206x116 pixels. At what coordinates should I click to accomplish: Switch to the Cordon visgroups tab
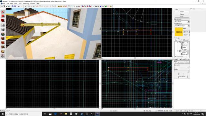pos(186,40)
